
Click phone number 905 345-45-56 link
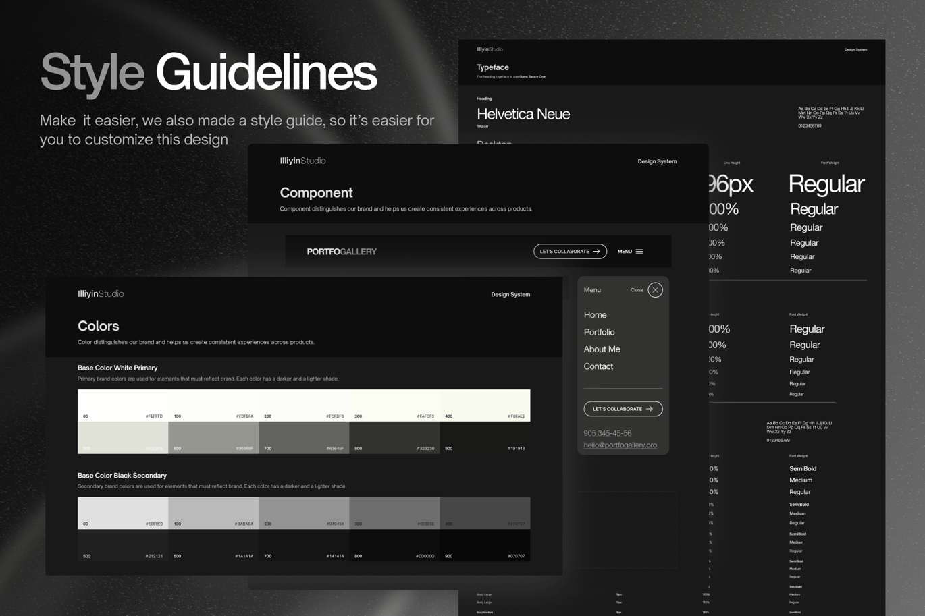click(x=608, y=433)
